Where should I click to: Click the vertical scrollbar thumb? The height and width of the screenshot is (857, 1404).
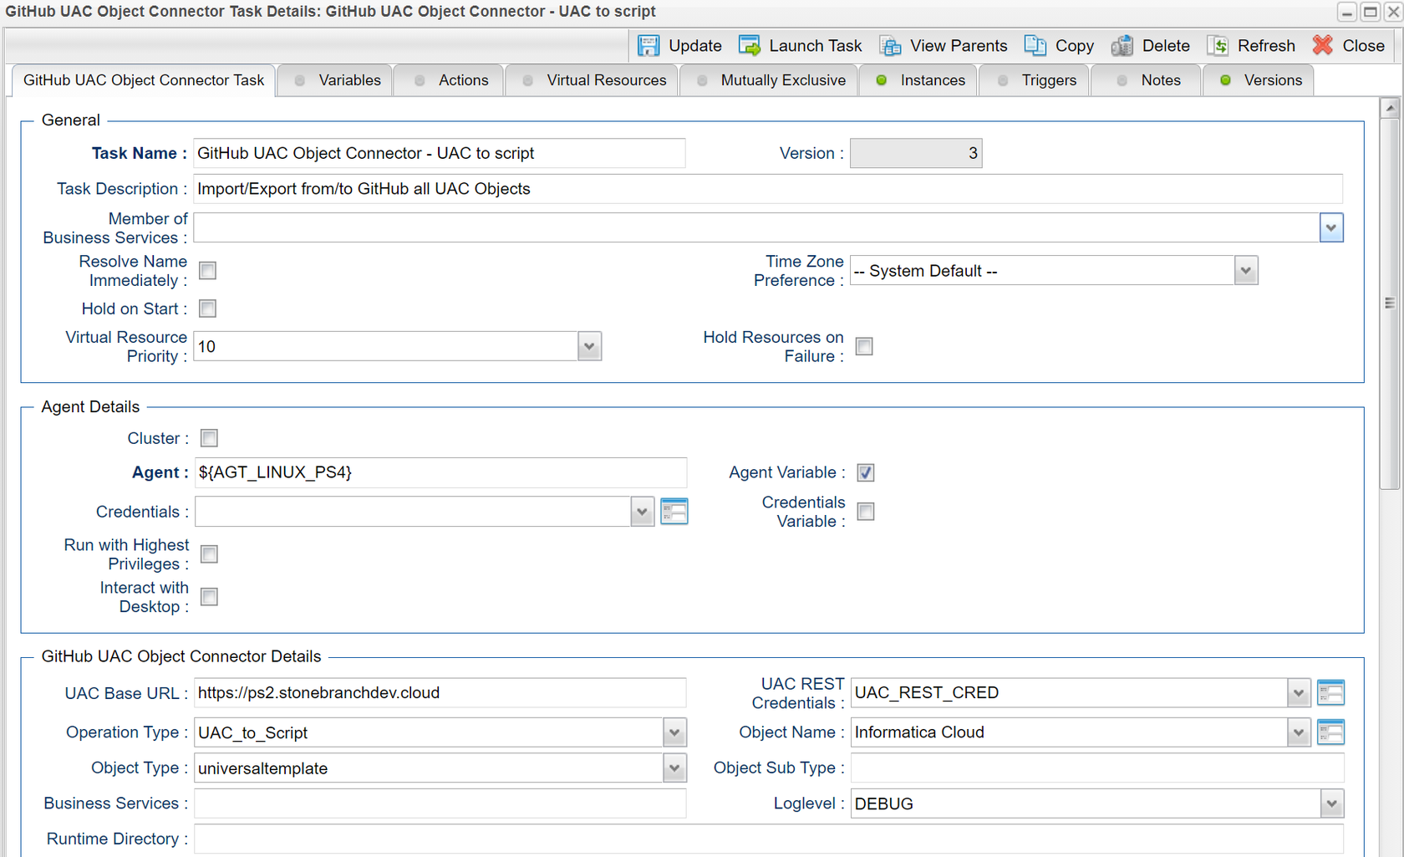click(x=1390, y=303)
